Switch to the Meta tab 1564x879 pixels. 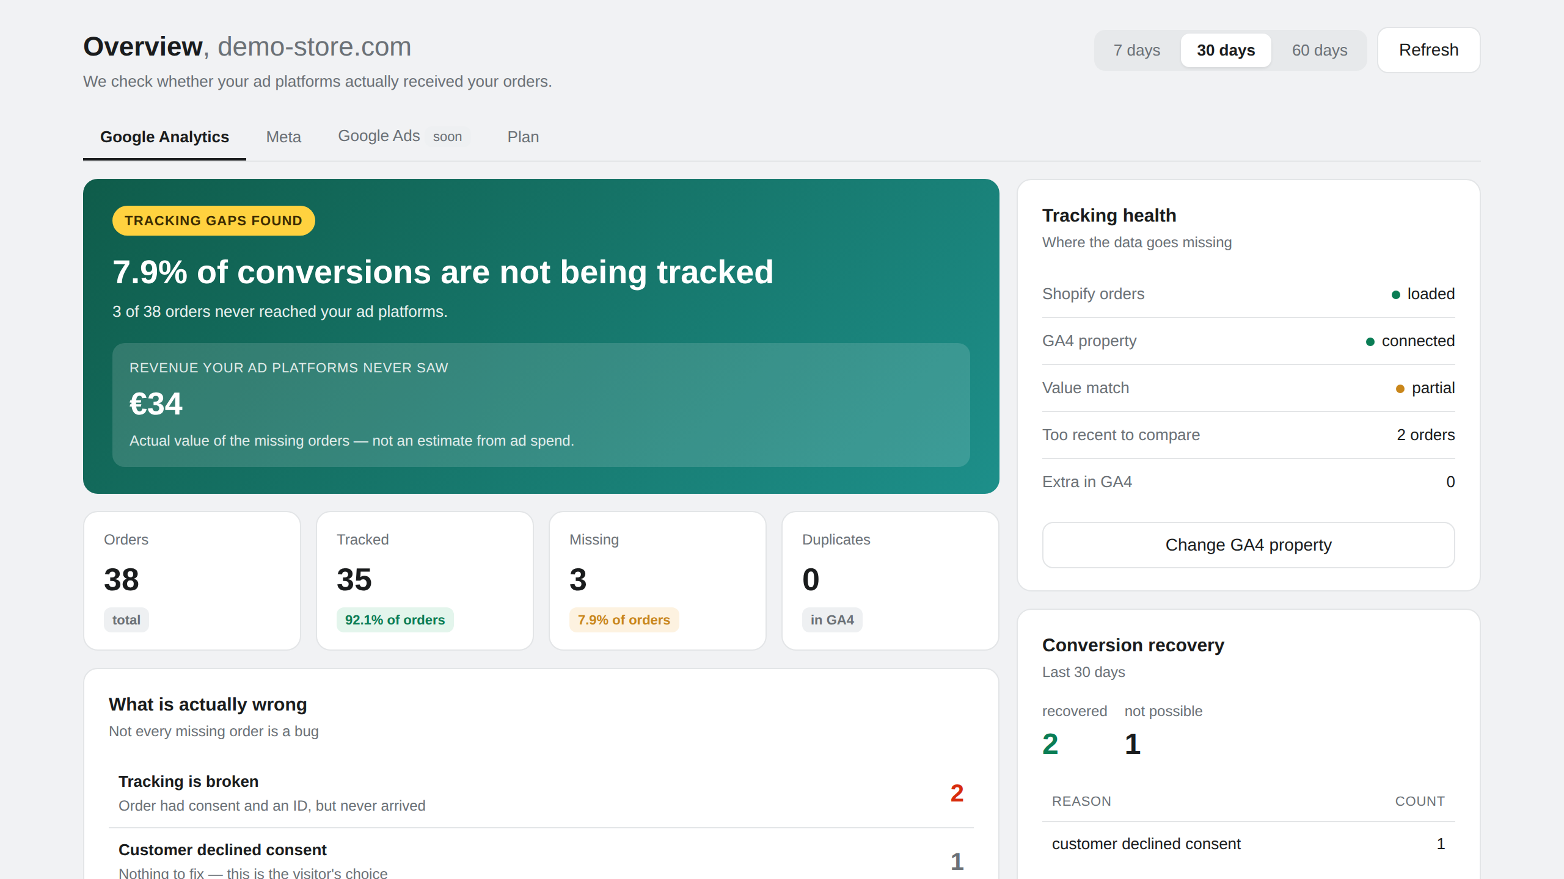tap(283, 137)
